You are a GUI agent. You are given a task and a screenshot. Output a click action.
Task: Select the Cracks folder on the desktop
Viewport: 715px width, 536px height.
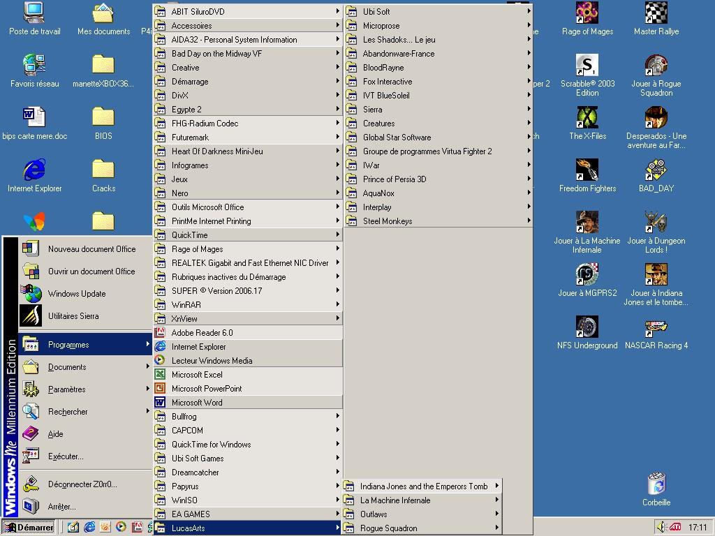pos(103,176)
